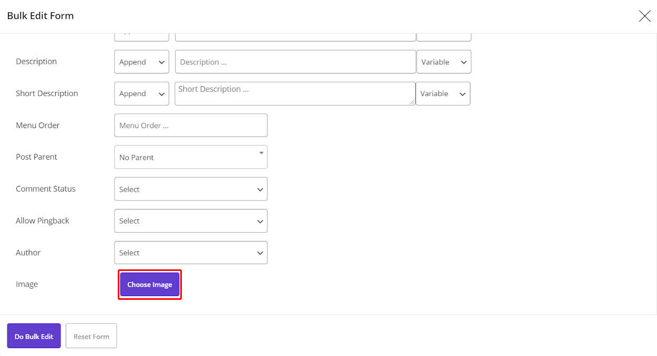Screen dimensions: 657x356
Task: Expand the Allow Pingback select box
Action: [x=191, y=221]
